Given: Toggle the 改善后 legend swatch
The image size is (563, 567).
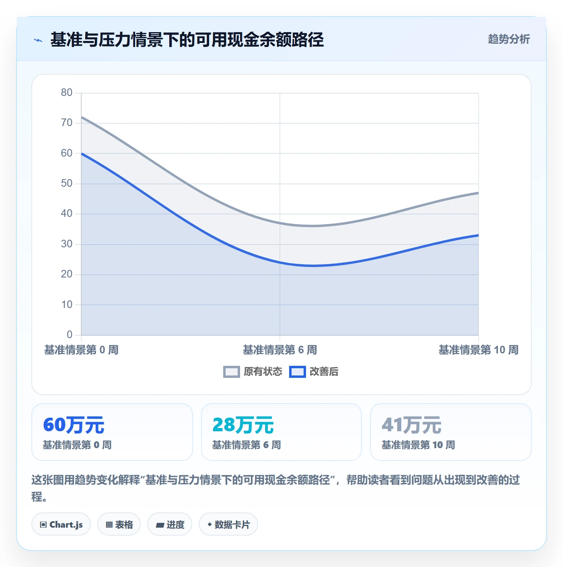Looking at the screenshot, I should tap(298, 372).
